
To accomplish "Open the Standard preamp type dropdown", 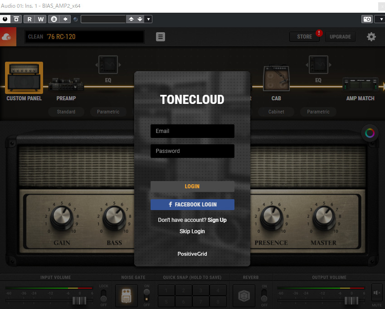I will coord(66,112).
